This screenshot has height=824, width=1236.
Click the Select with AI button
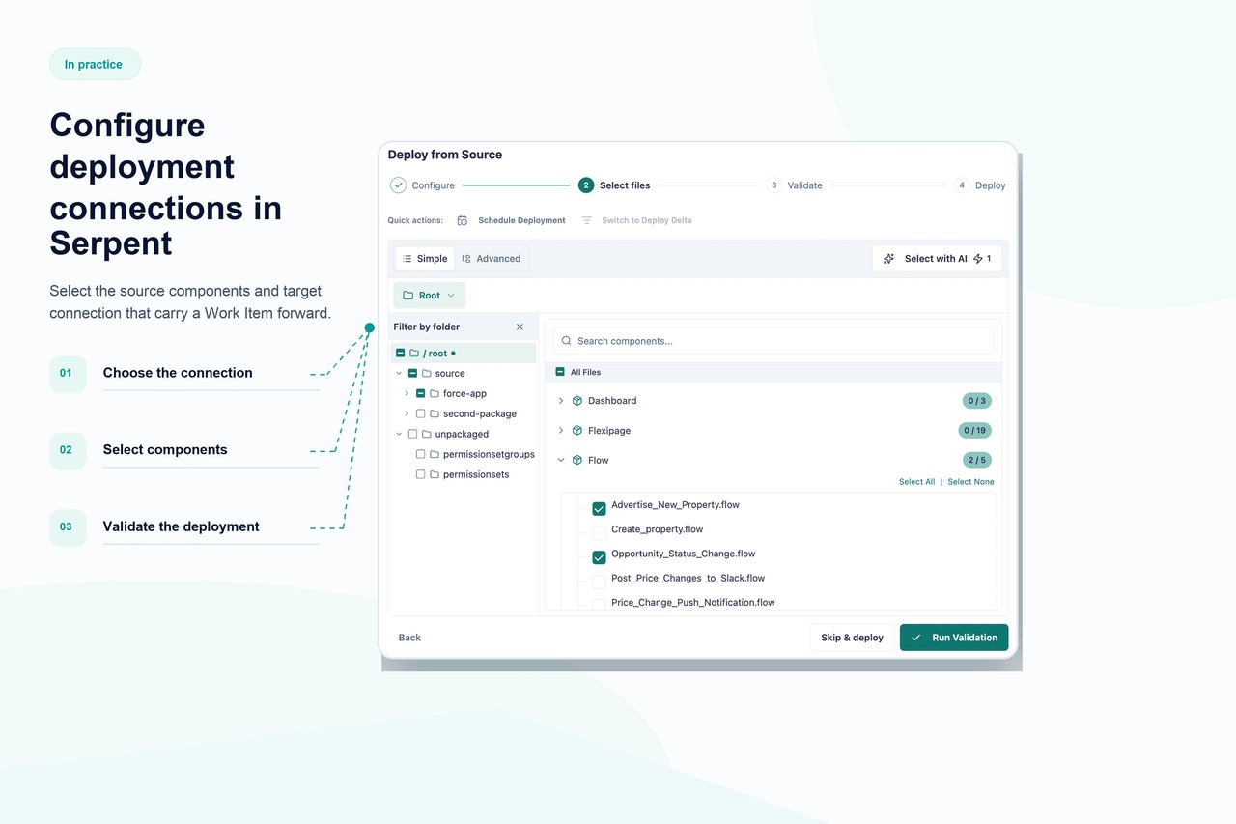click(x=938, y=259)
